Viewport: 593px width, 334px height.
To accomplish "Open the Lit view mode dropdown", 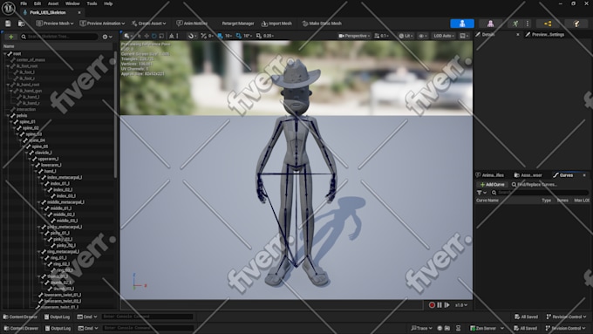I will click(x=406, y=36).
